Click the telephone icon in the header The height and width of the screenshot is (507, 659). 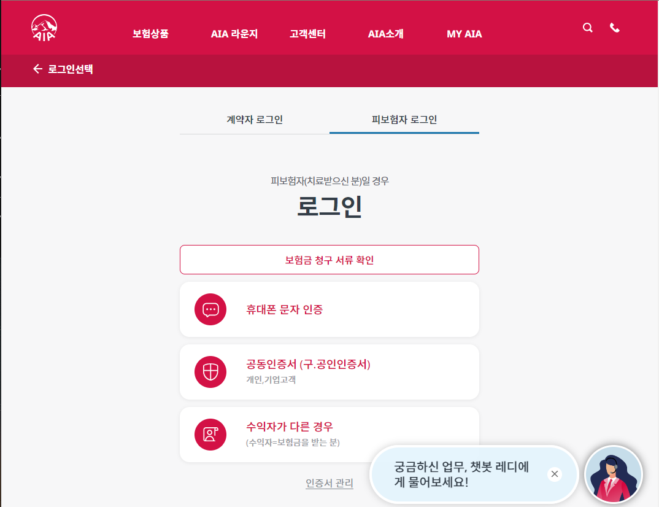pos(614,28)
